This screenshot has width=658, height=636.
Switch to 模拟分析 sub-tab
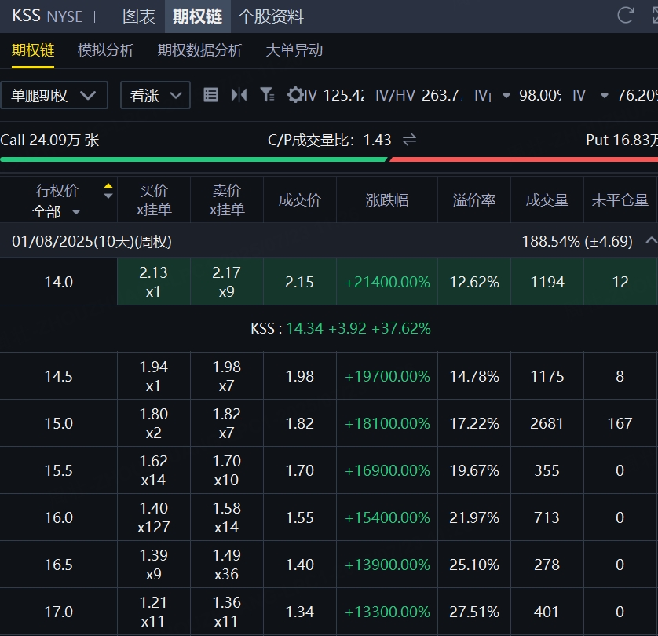(x=106, y=50)
